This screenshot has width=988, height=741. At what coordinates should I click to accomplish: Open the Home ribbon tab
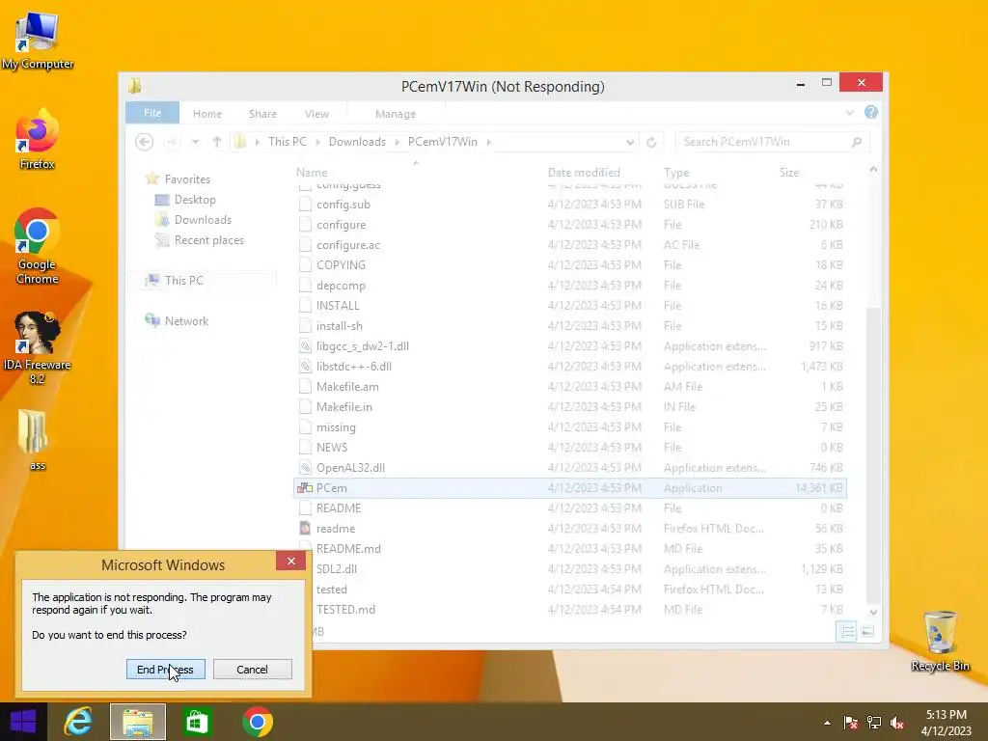207,114
